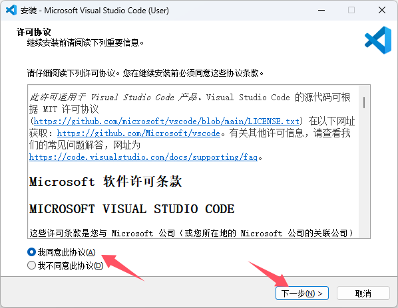This screenshot has width=398, height=308.
Task: Click the 许可协议 page title
Action: (x=34, y=32)
